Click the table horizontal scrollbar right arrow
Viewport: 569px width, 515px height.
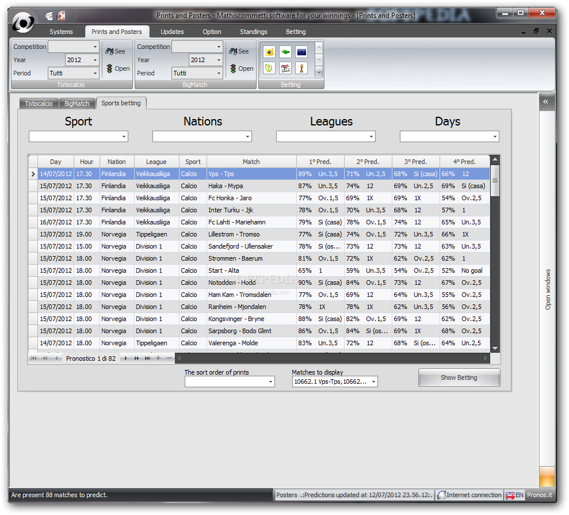click(486, 358)
